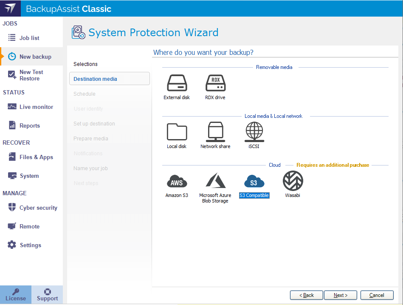Screen dimensions: 403x305
Task: Choose the RDX drive icon
Action: pyautogui.click(x=215, y=83)
